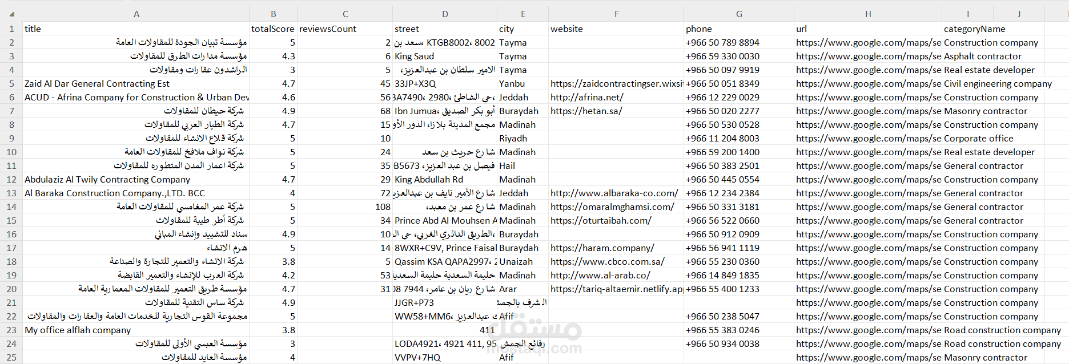Click the 'url' header cell
Screen dimensions: 1069x364
pos(868,29)
